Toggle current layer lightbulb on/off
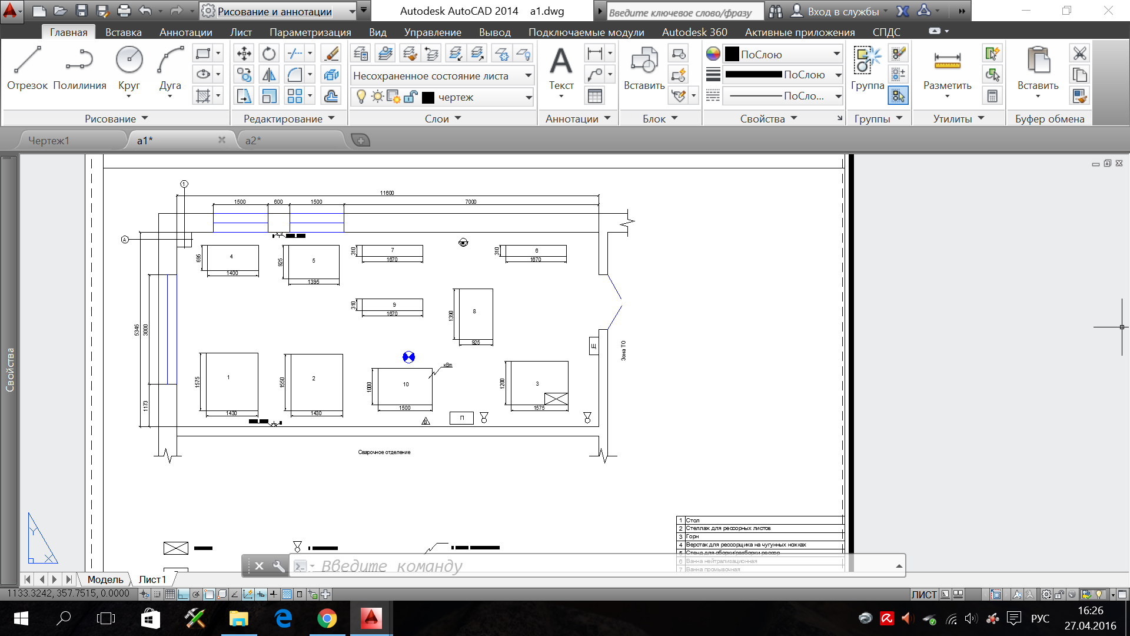 click(361, 97)
